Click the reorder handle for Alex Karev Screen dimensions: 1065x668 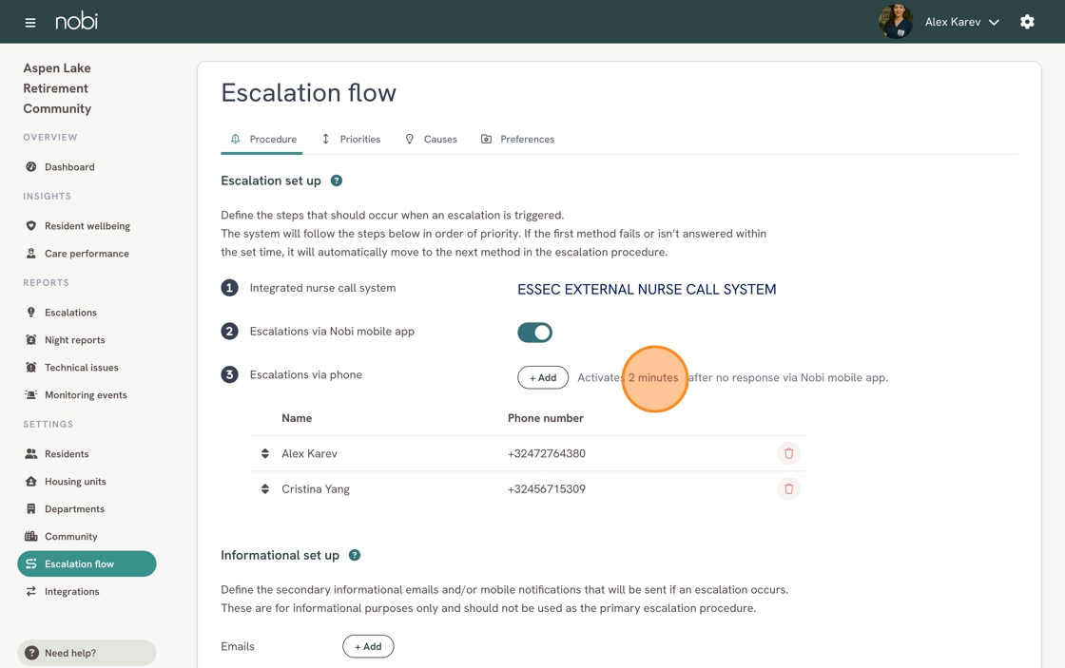265,453
